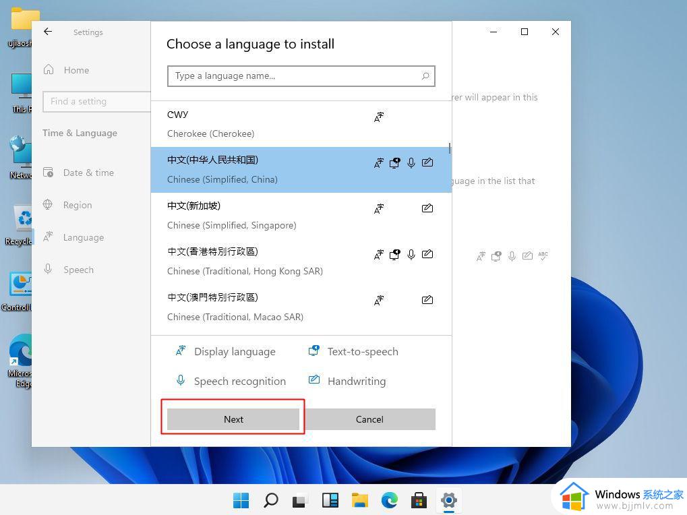687x515 pixels.
Task: Select Chinese (Simplified, China) language
Action: tap(301, 169)
